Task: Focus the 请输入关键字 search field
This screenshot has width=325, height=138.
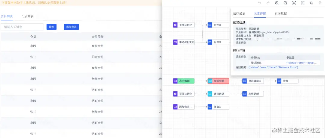Action: tap(22, 27)
